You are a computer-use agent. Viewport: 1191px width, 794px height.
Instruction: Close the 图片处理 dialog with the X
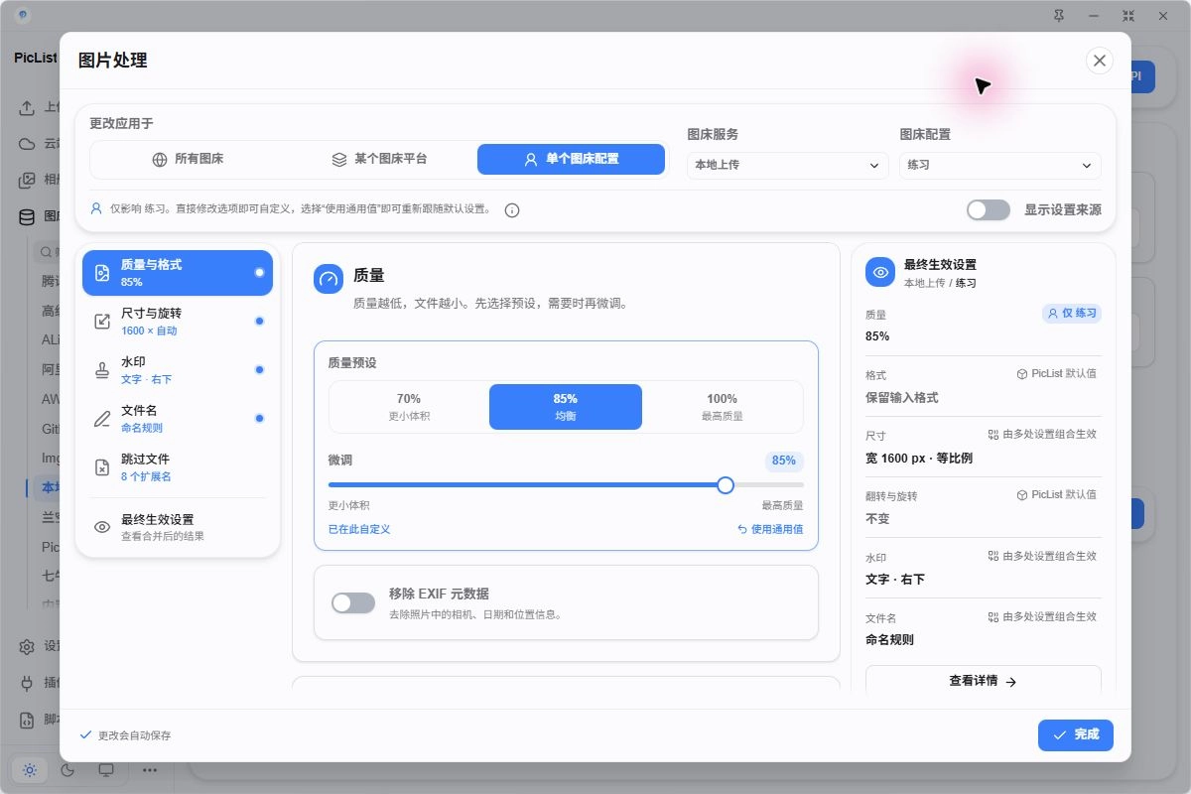[1100, 61]
